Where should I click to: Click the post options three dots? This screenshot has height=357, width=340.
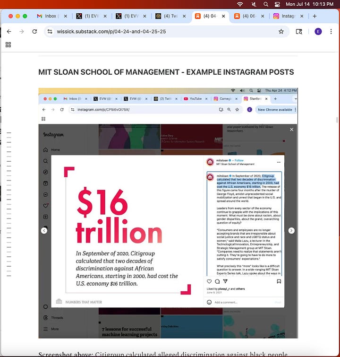pyautogui.click(x=279, y=162)
